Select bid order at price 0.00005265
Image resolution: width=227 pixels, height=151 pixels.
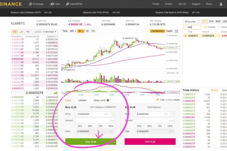[34, 97]
